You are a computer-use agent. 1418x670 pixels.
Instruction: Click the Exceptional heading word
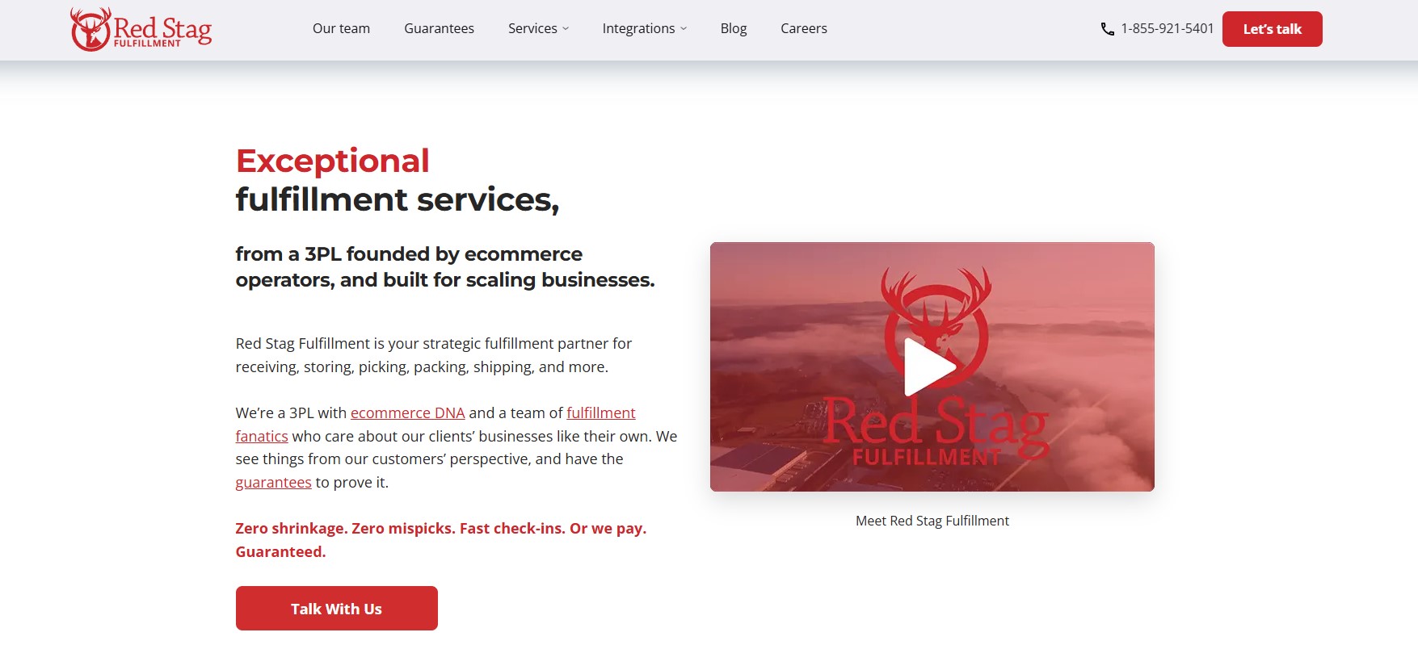[x=332, y=161]
